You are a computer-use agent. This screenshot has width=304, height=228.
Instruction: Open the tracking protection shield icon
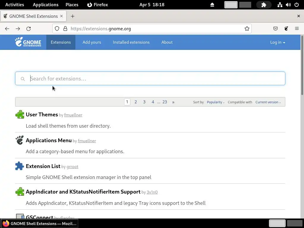tap(57, 29)
